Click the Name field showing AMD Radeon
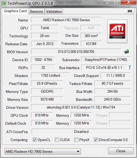 pyautogui.click(x=66, y=20)
